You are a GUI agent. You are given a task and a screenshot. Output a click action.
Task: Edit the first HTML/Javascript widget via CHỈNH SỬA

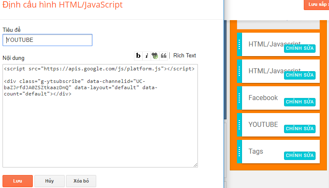pyautogui.click(x=300, y=48)
